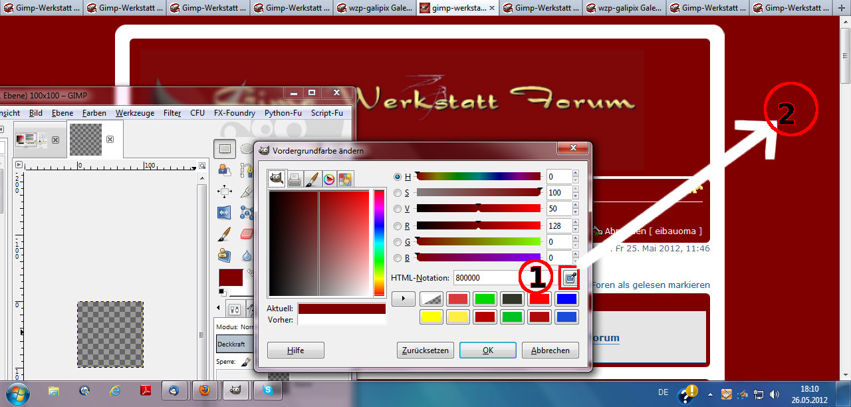Click Abbrechen to cancel the dialog

550,350
